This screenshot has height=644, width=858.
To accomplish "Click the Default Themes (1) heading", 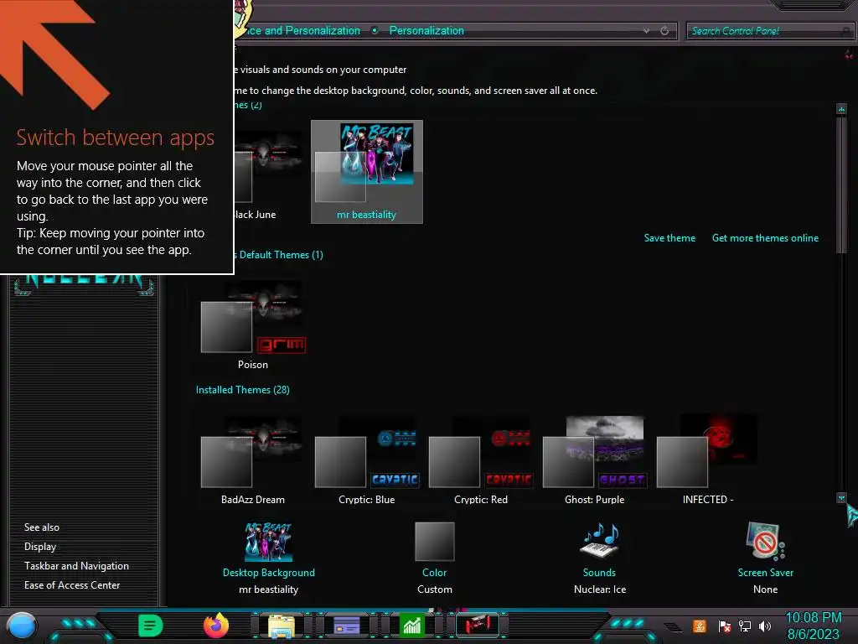I will (x=278, y=255).
